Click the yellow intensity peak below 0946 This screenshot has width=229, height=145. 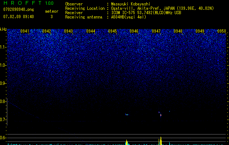pyautogui.click(x=127, y=142)
